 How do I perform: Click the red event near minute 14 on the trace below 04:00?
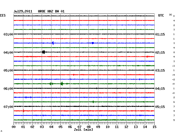[x=147, y=56]
